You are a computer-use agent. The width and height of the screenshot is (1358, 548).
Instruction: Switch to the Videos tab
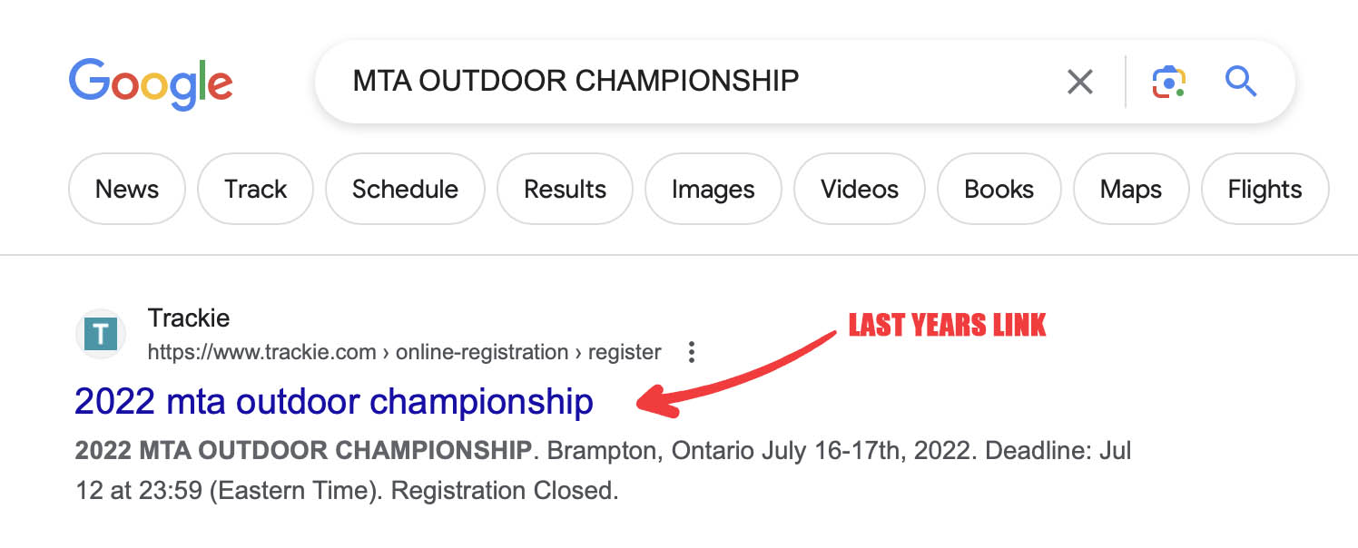859,190
